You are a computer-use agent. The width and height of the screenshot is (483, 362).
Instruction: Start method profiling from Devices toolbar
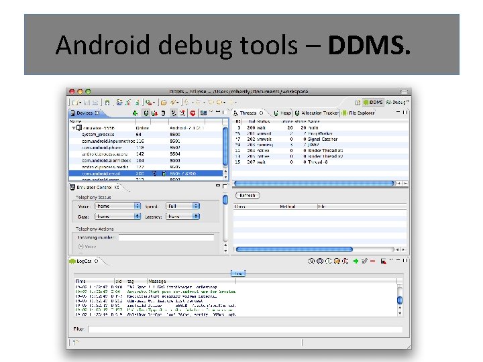pos(182,113)
